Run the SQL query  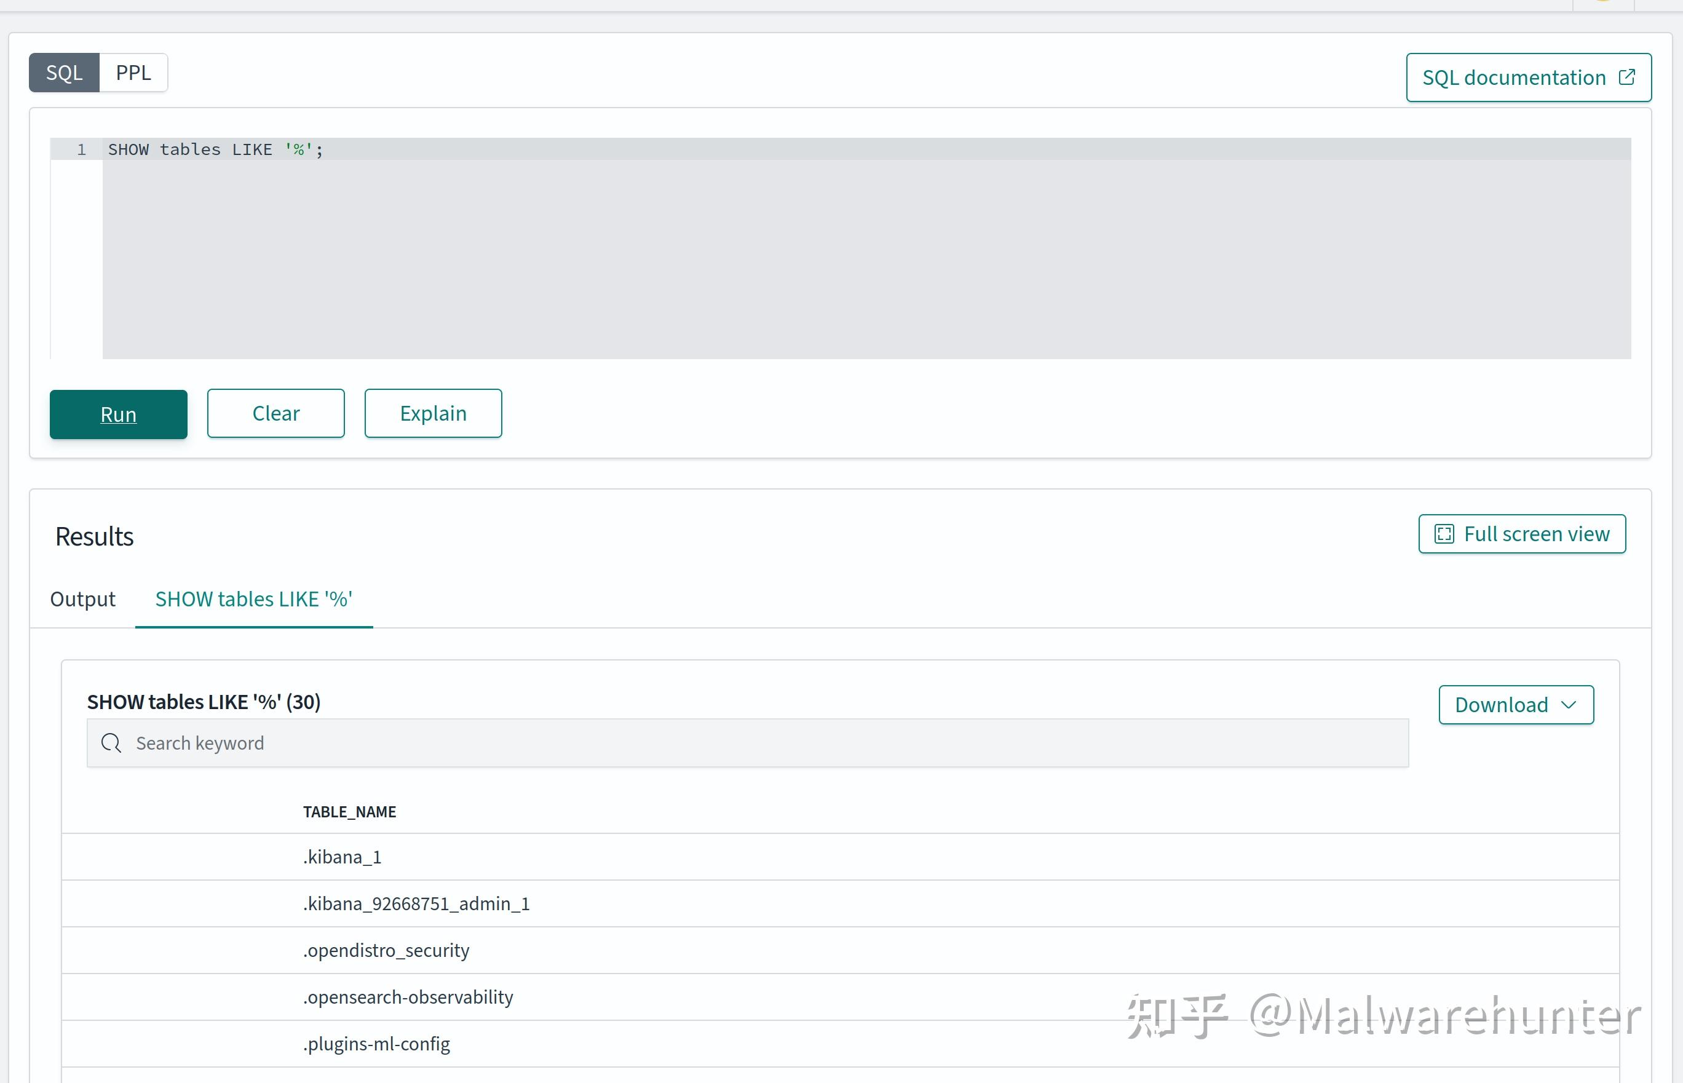(x=118, y=415)
